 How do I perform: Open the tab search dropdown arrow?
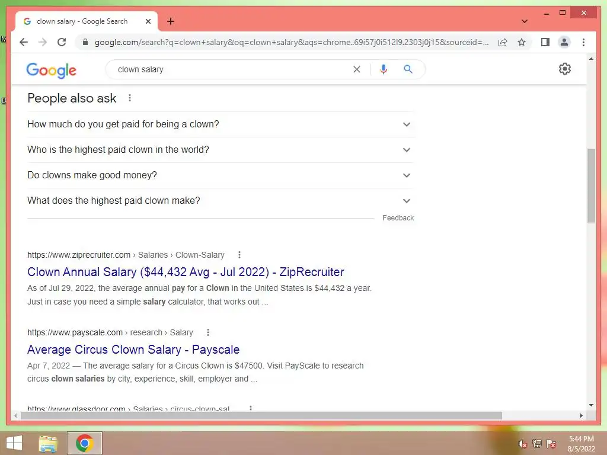(525, 21)
